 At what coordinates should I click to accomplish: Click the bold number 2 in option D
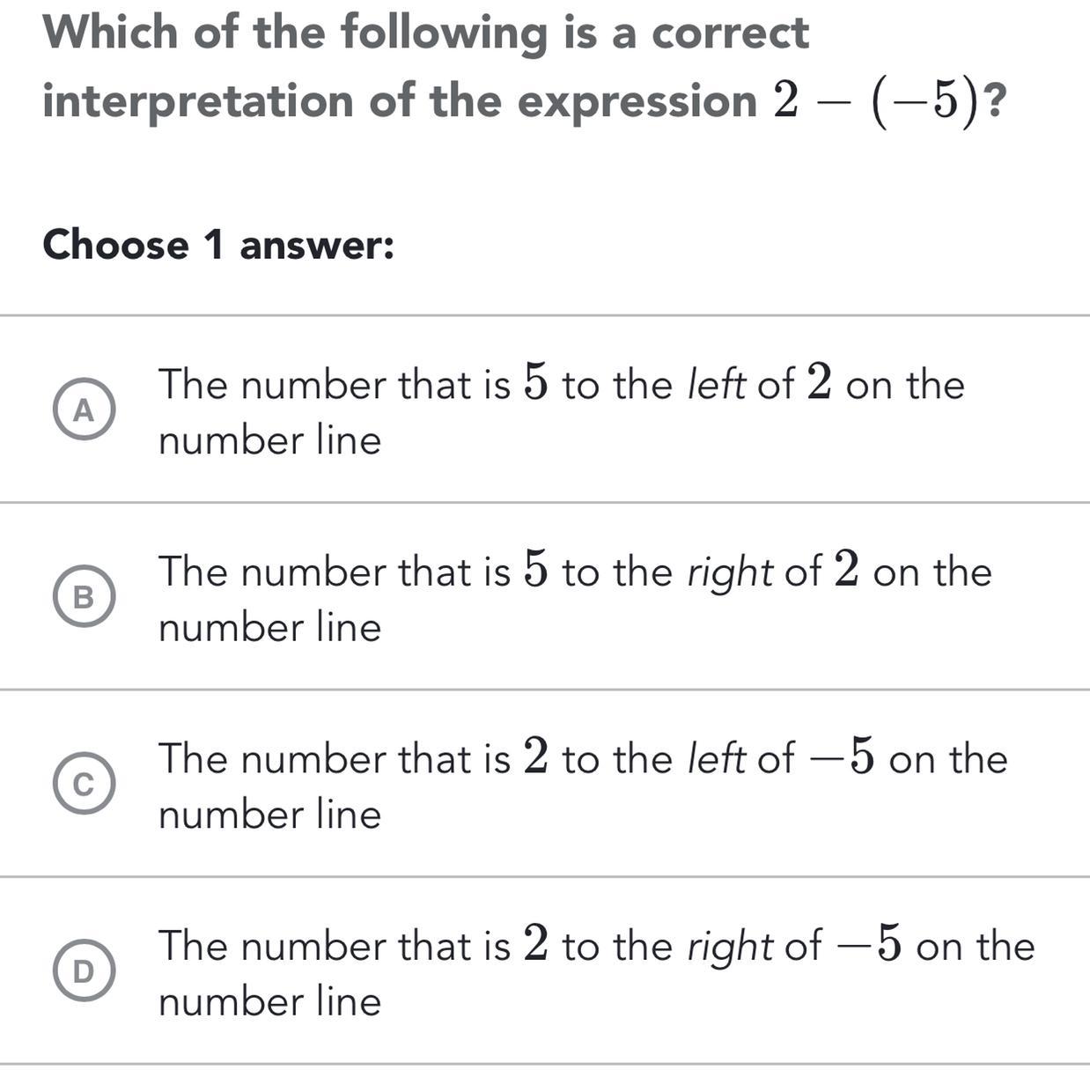(535, 945)
